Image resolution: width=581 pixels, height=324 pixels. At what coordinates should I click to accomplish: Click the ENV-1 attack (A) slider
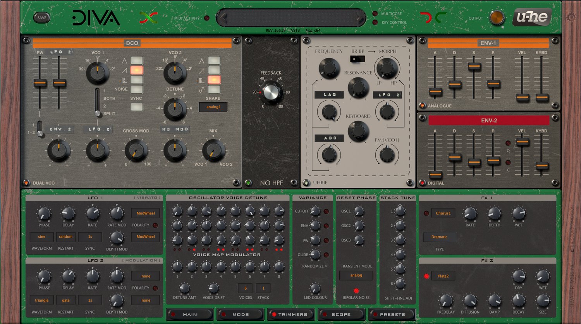coord(435,92)
